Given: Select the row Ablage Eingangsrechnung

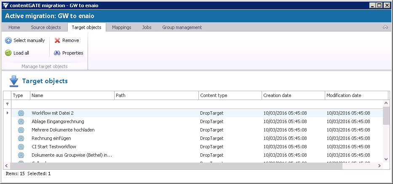Looking at the screenshot, I should (x=197, y=122).
